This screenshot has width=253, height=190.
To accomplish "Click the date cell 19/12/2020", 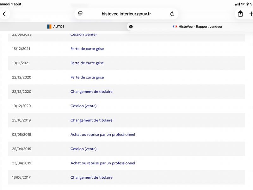I will pos(22,106).
